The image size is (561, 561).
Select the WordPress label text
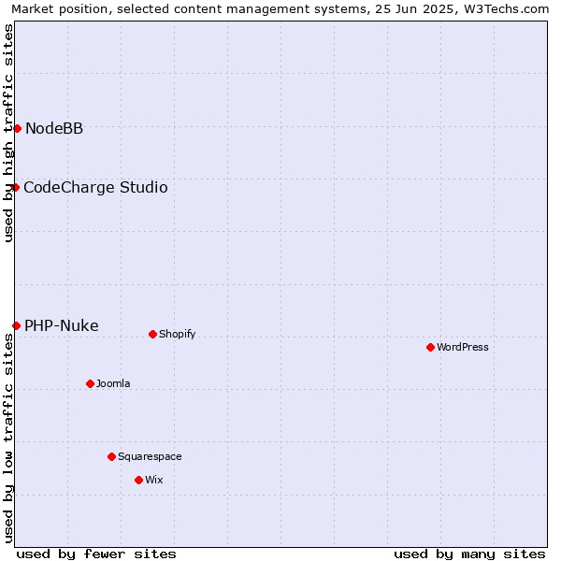462,347
